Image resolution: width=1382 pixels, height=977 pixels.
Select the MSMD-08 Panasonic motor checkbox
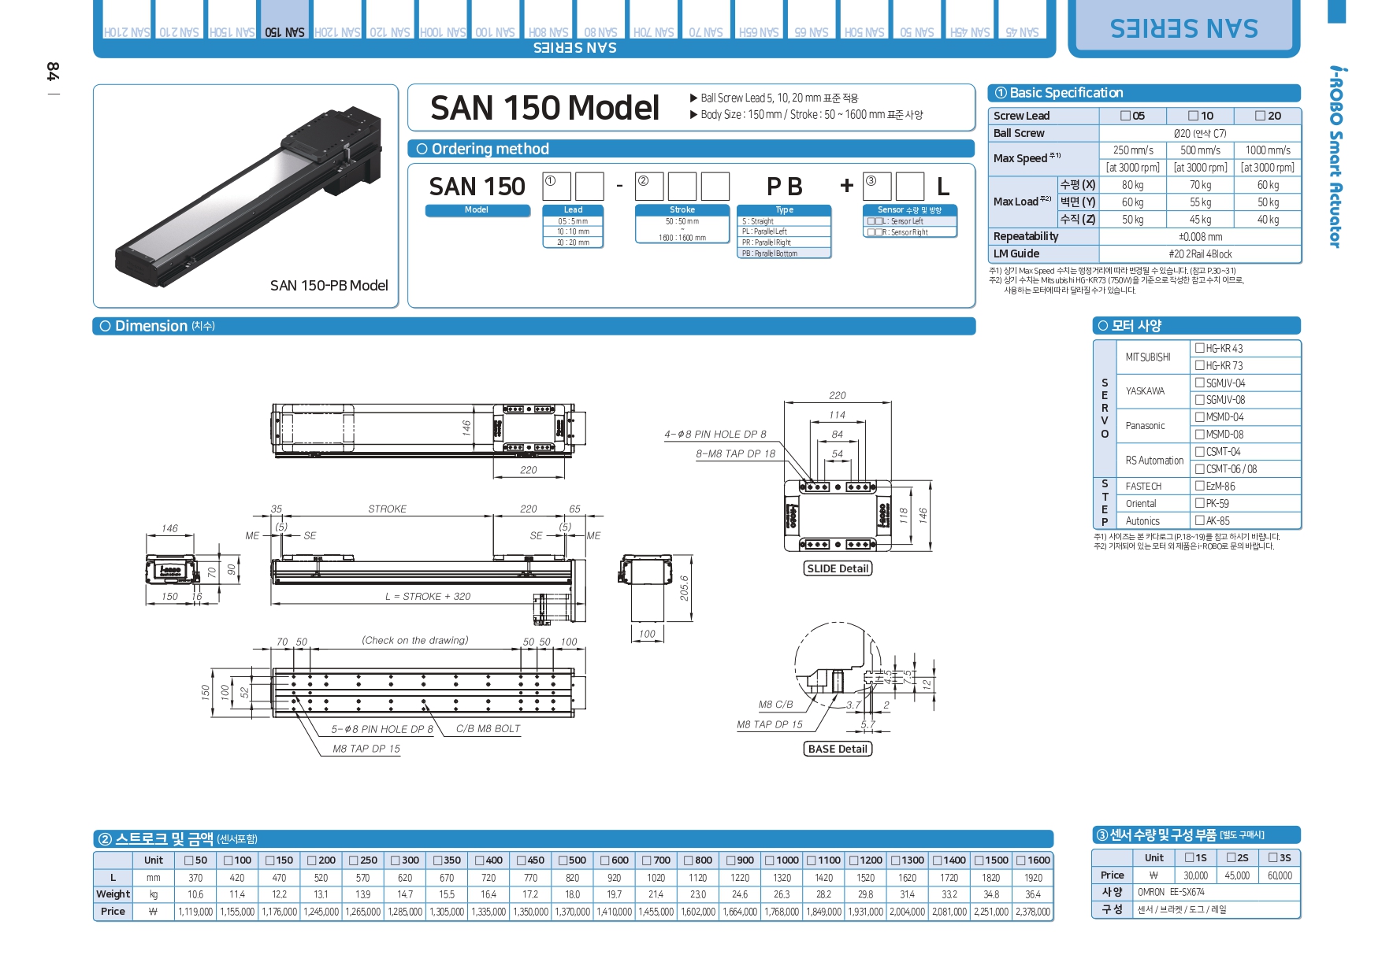click(1199, 434)
